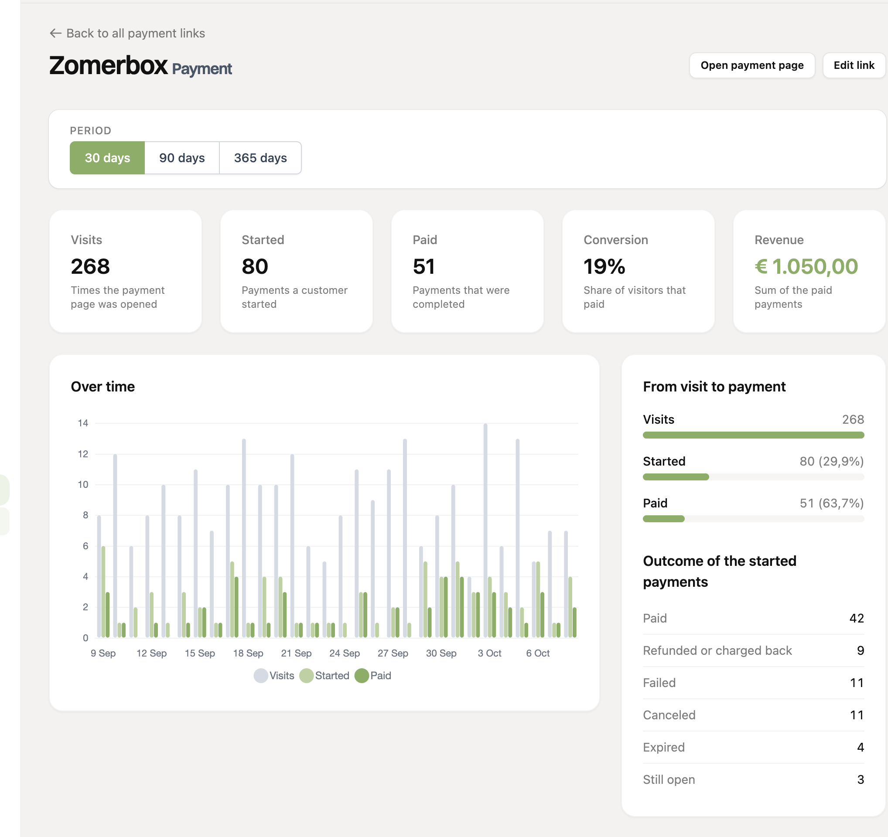Toggle Paid series in chart legend
This screenshot has height=837, width=888.
(373, 675)
